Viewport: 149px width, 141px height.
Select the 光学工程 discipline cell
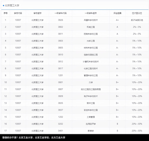click(91, 41)
